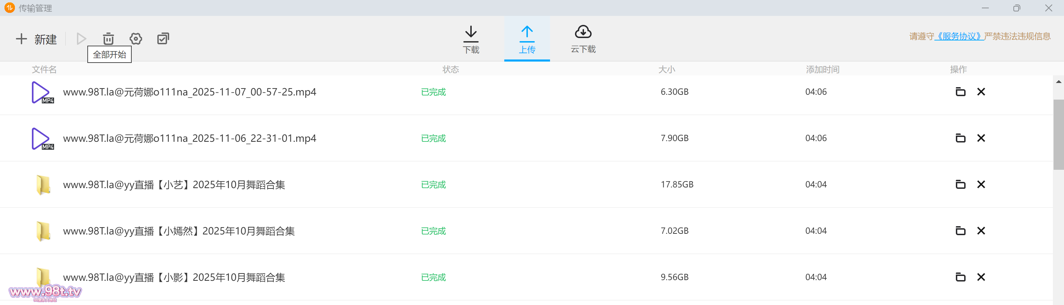
Task: Open the location of the 7.02GB folder
Action: point(960,231)
